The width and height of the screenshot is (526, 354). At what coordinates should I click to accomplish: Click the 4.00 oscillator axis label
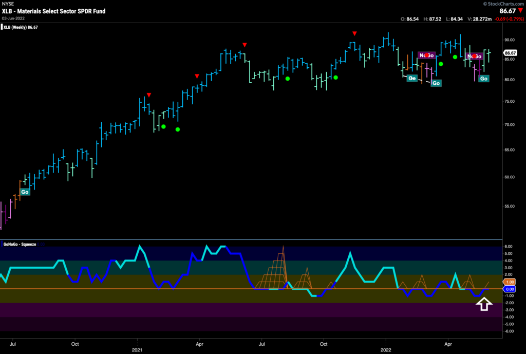click(509, 260)
